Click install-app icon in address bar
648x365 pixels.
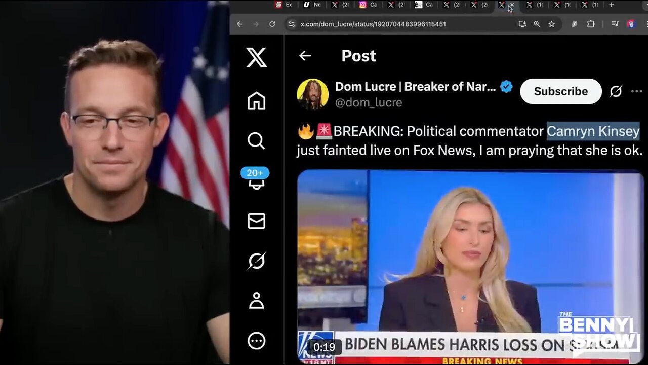(x=522, y=24)
